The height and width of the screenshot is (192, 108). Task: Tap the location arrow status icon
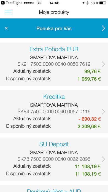[83, 3]
